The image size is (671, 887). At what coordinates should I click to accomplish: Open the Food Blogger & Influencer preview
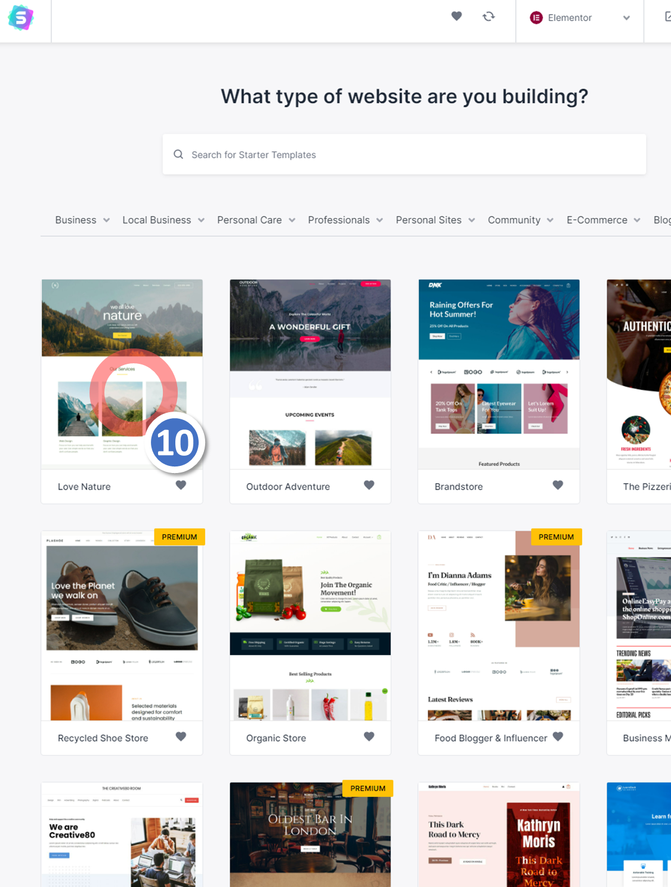(x=499, y=626)
